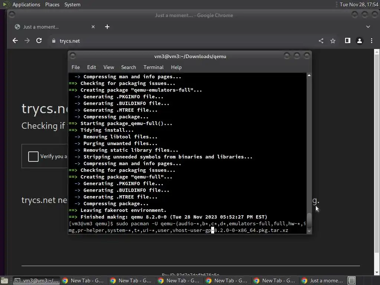380x285 pixels.
Task: Open the Applications menu in top panel
Action: point(26,4)
